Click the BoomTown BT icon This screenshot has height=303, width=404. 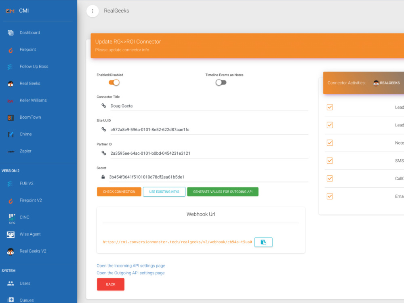coord(11,118)
